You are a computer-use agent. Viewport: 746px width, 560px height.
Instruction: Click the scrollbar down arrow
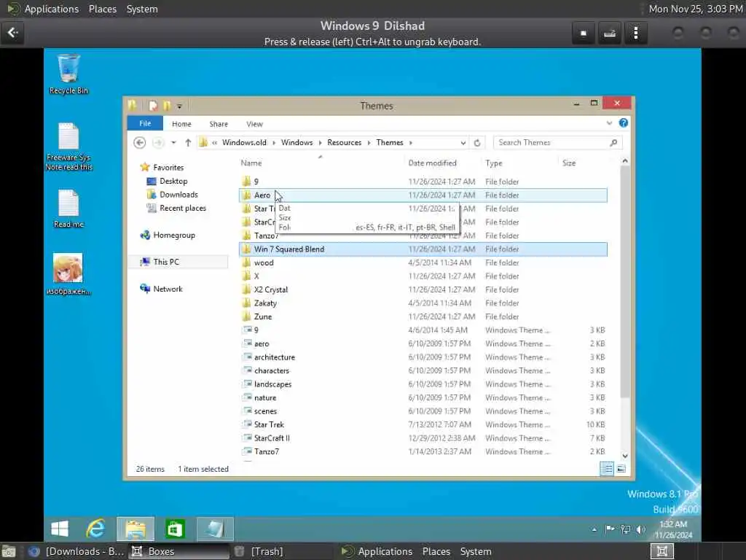625,456
